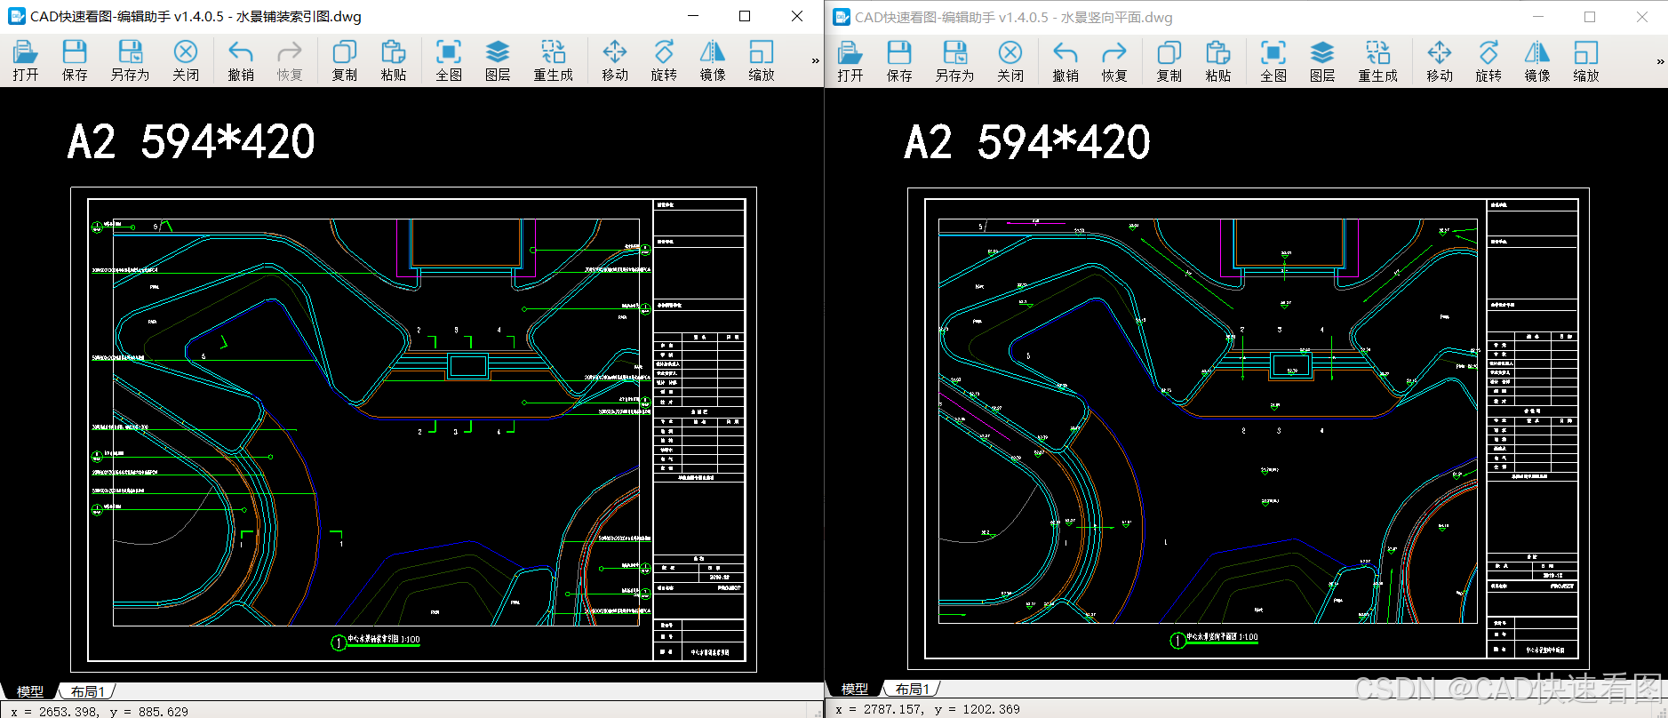Click 关闭 close-file button in left toolbar
The width and height of the screenshot is (1668, 718).
[x=186, y=60]
